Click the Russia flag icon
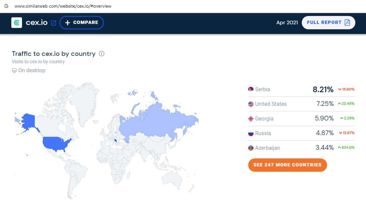366x205 pixels. click(251, 133)
